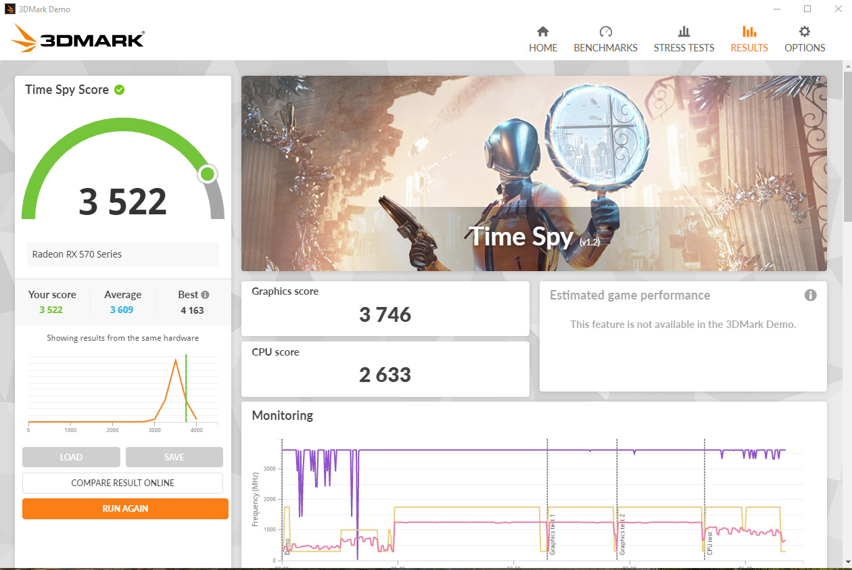Viewport: 852px width, 570px height.
Task: Click COMPARE RESULT ONLINE button
Action: pos(122,483)
